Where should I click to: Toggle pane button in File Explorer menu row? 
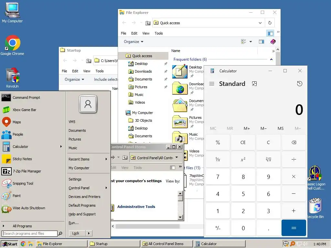pos(271,33)
